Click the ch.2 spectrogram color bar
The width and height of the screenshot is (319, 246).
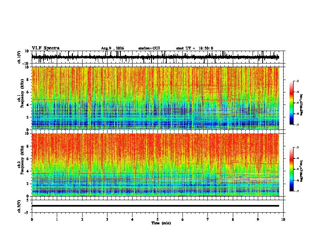[291, 169]
